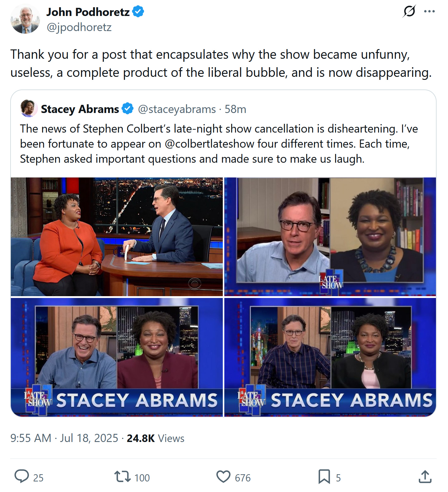Open the share menu via the upload arrow icon

[x=425, y=477]
